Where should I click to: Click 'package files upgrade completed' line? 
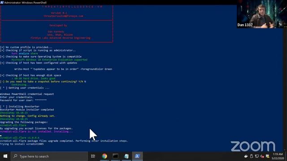click(64, 141)
